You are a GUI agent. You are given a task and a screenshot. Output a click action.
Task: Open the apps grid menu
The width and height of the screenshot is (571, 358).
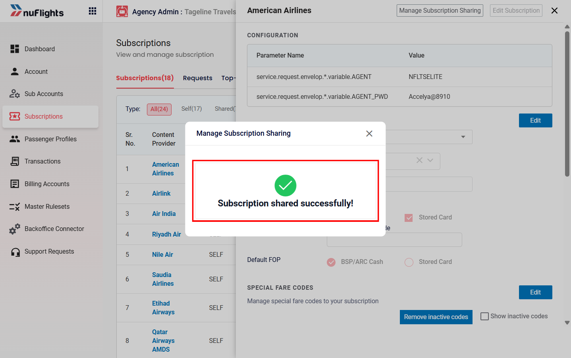[x=93, y=11]
